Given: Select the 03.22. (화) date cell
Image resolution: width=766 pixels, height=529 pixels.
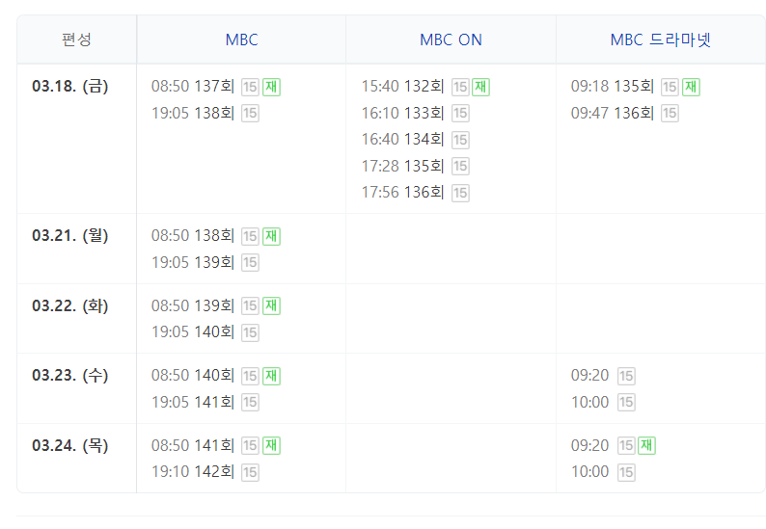Looking at the screenshot, I should click(x=69, y=306).
